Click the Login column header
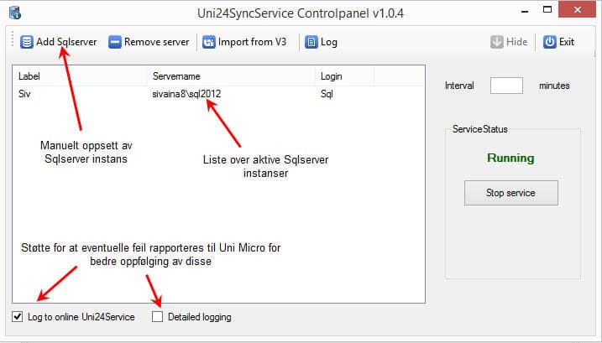Viewport: 602px width, 343px height. [344, 76]
